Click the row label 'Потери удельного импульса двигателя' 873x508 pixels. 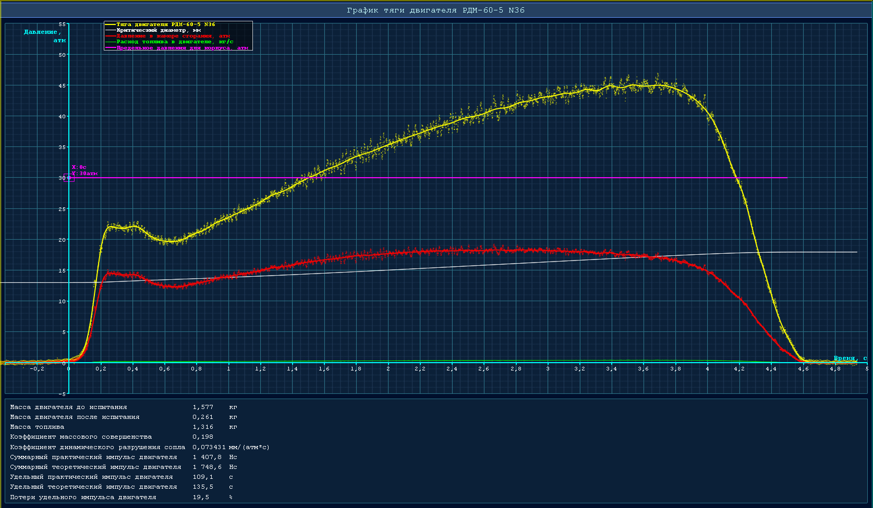[83, 497]
